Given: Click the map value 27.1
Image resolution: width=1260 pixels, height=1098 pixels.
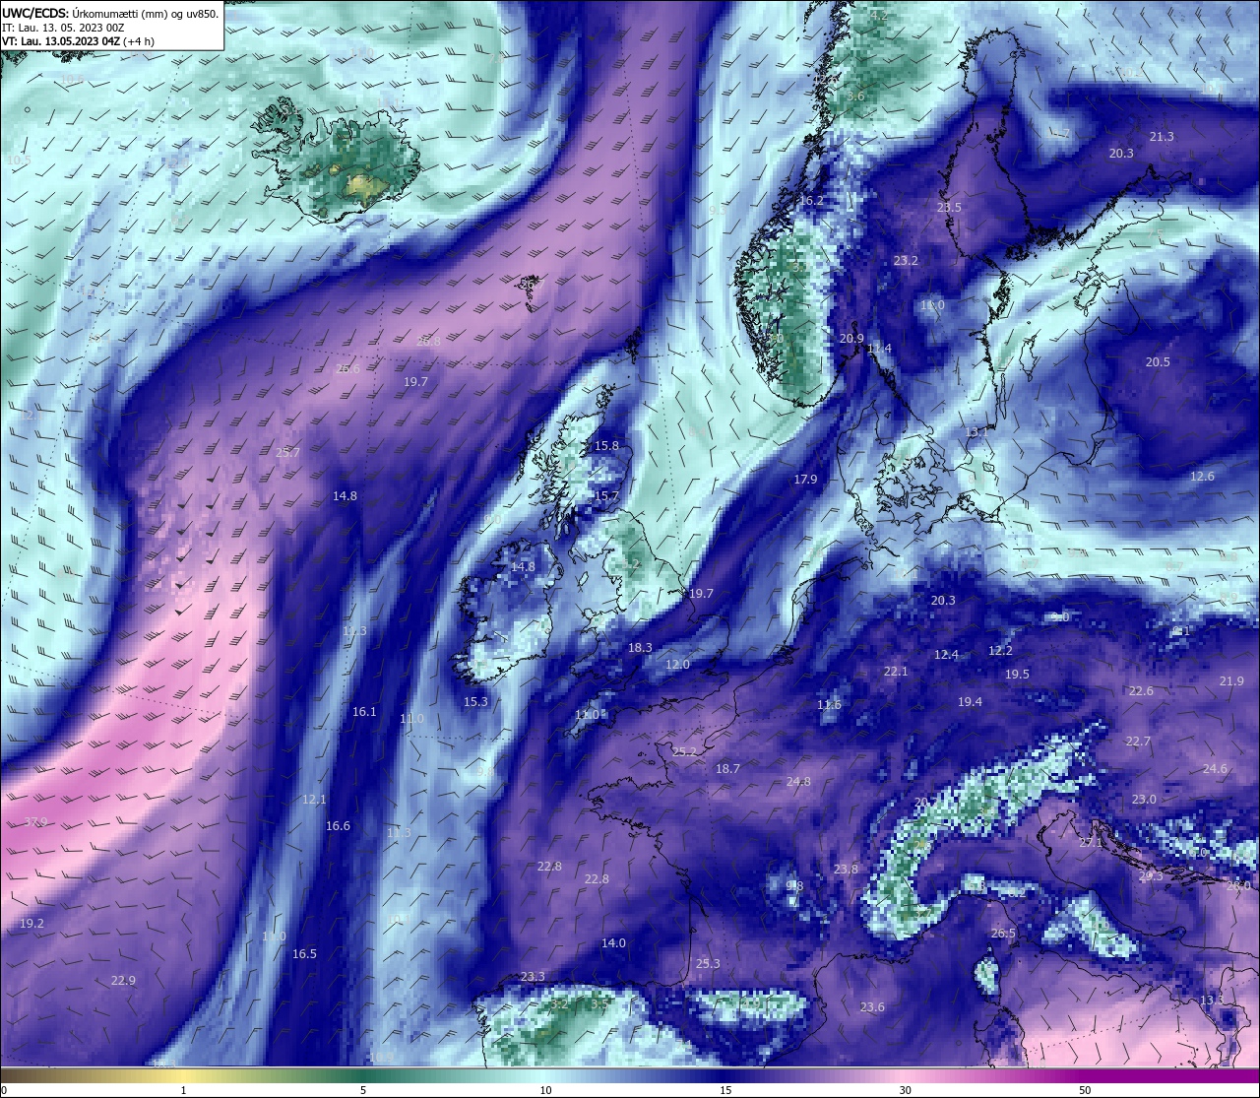Looking at the screenshot, I should 1091,843.
